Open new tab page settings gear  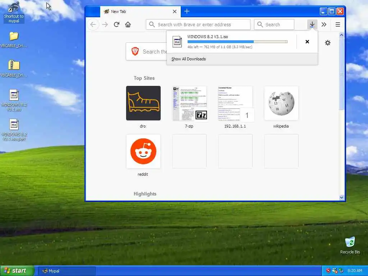point(328,43)
